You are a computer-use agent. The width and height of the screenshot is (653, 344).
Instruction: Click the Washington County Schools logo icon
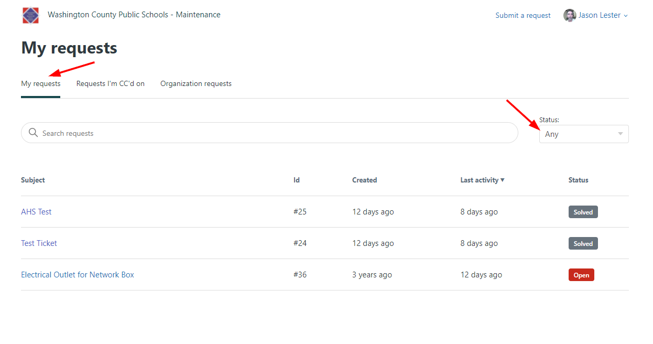tap(30, 15)
